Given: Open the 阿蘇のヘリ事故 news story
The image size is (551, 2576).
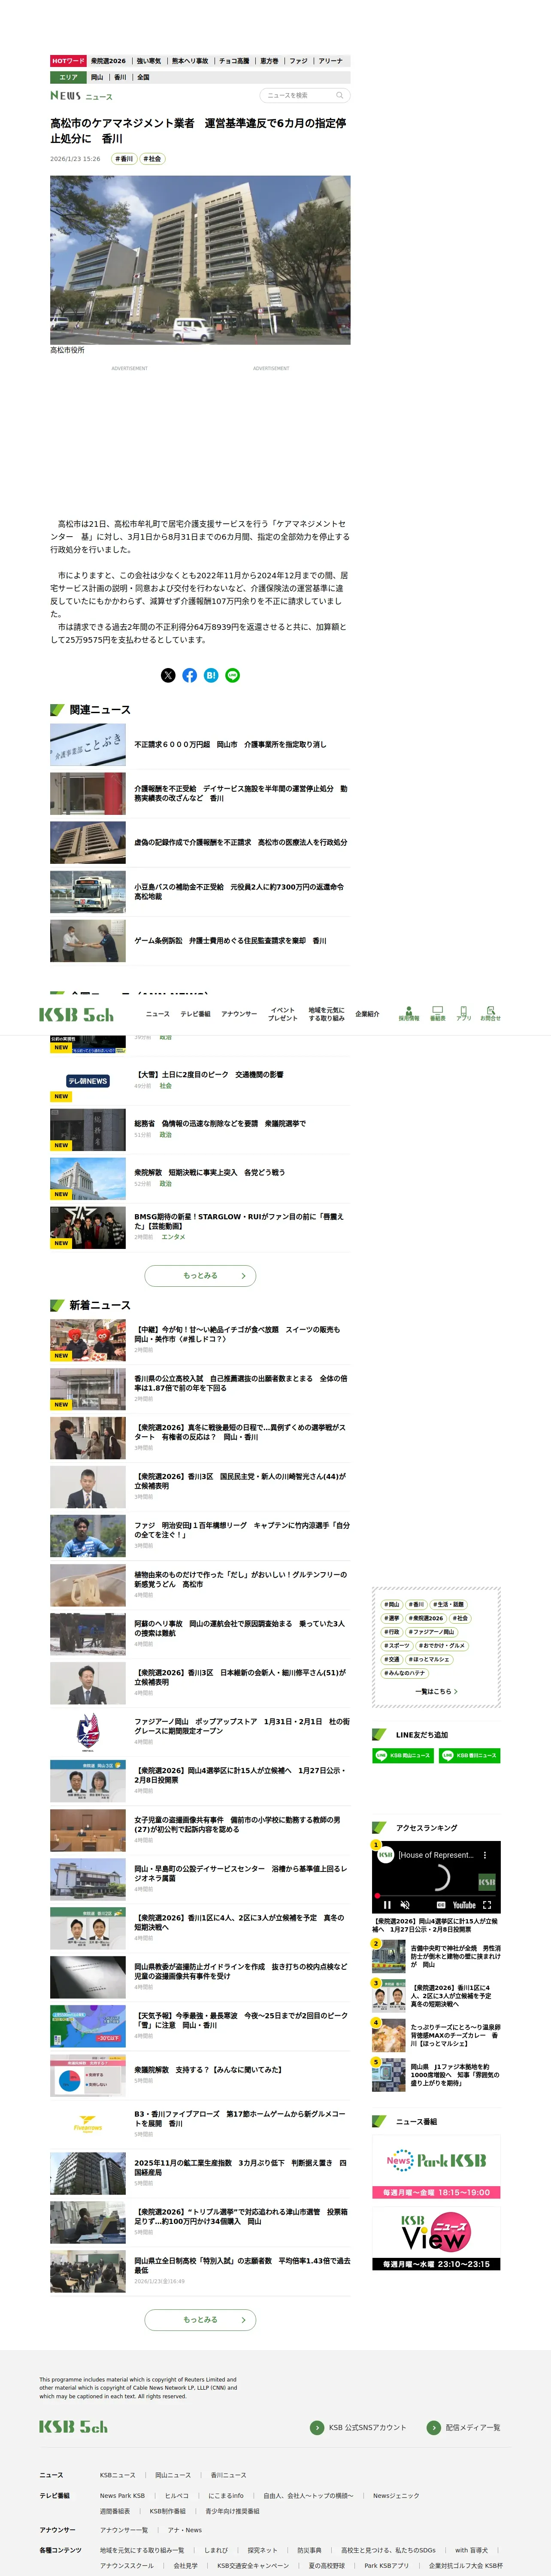Looking at the screenshot, I should [200, 1633].
